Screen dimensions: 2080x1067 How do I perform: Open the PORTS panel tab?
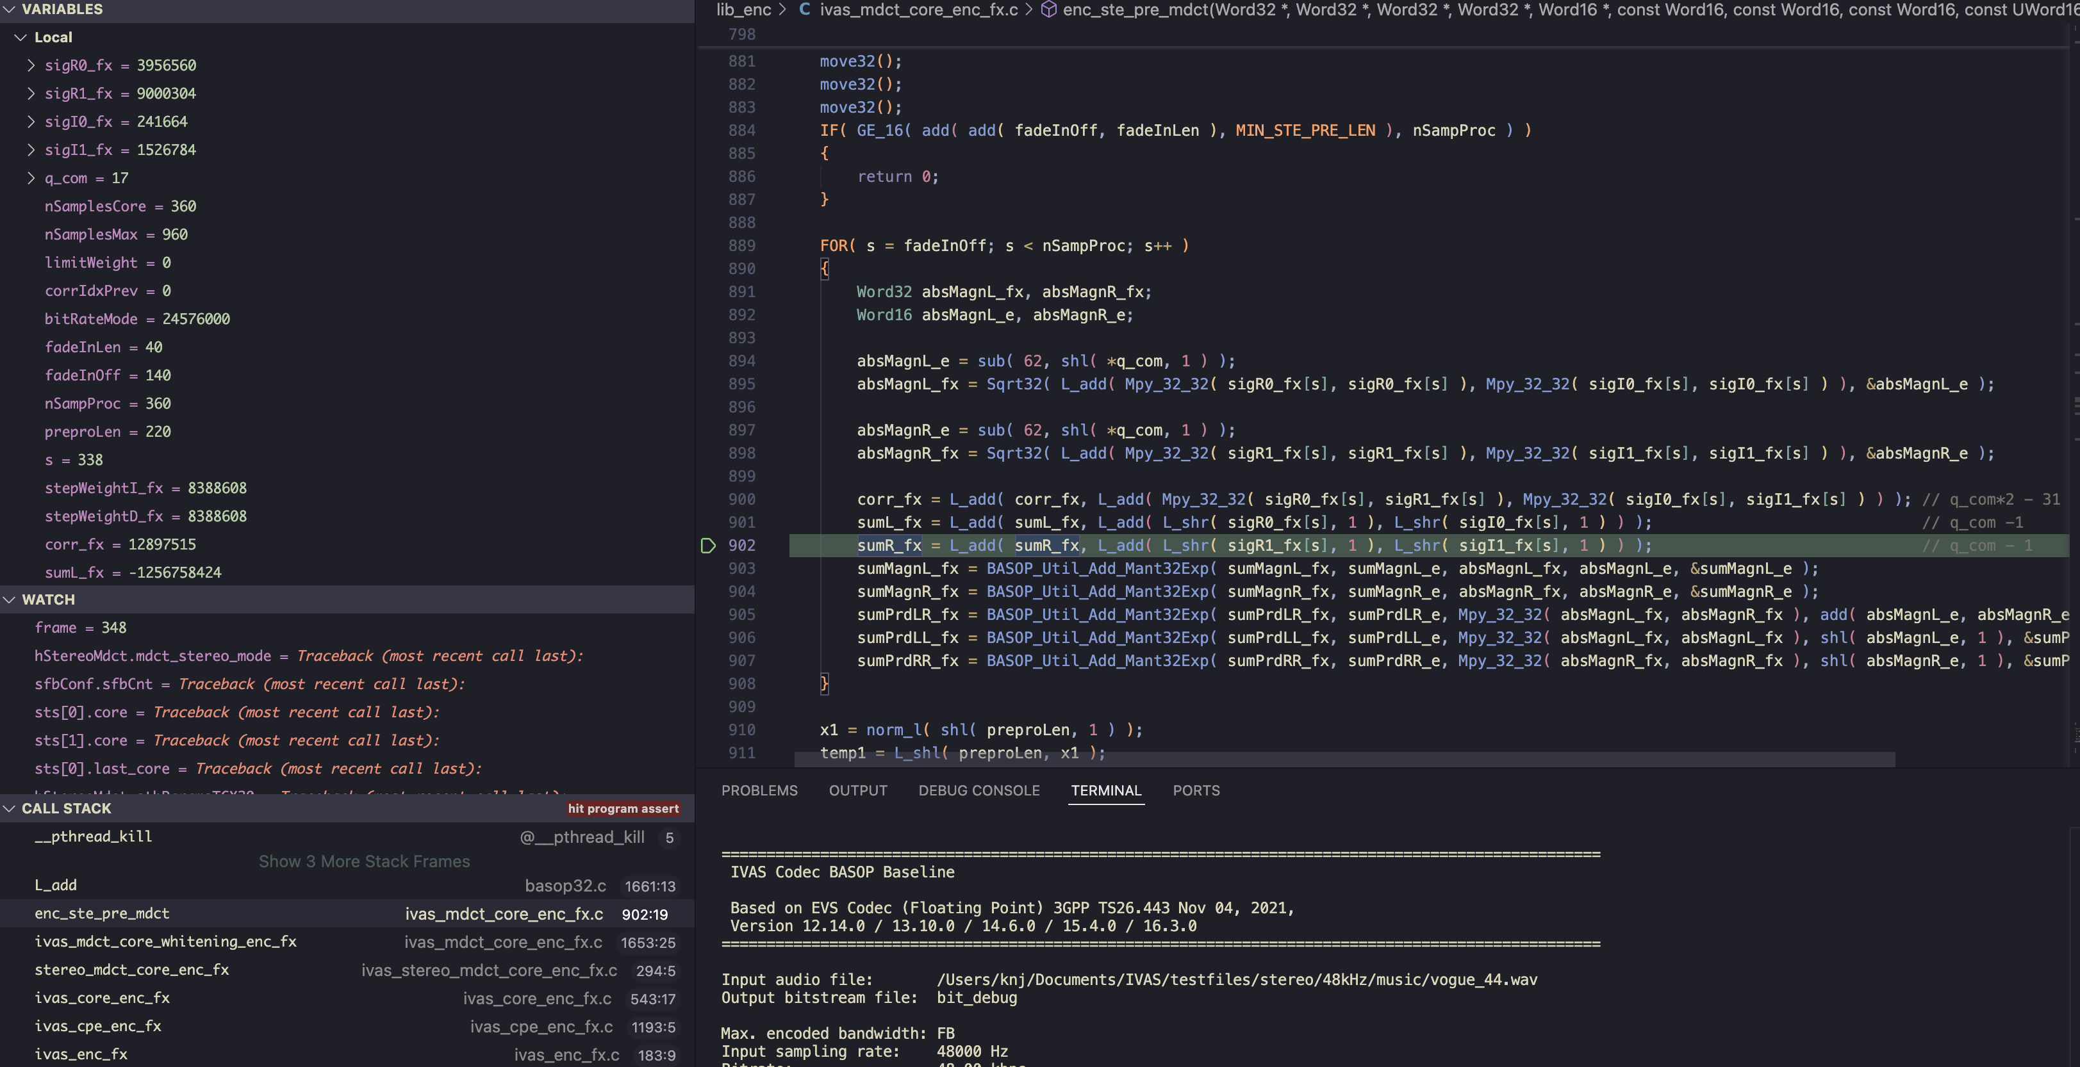coord(1196,791)
